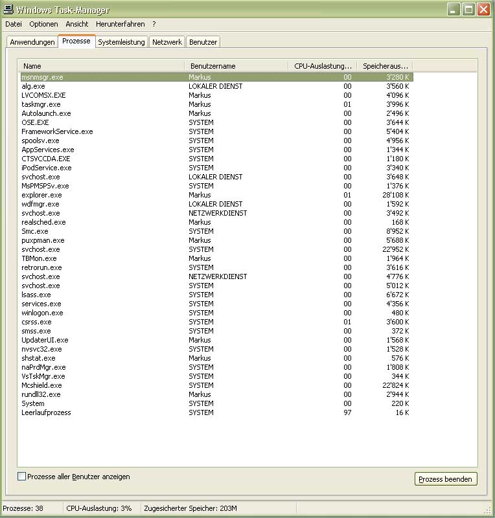Open the ? help menu
495x518 pixels.
coord(154,24)
